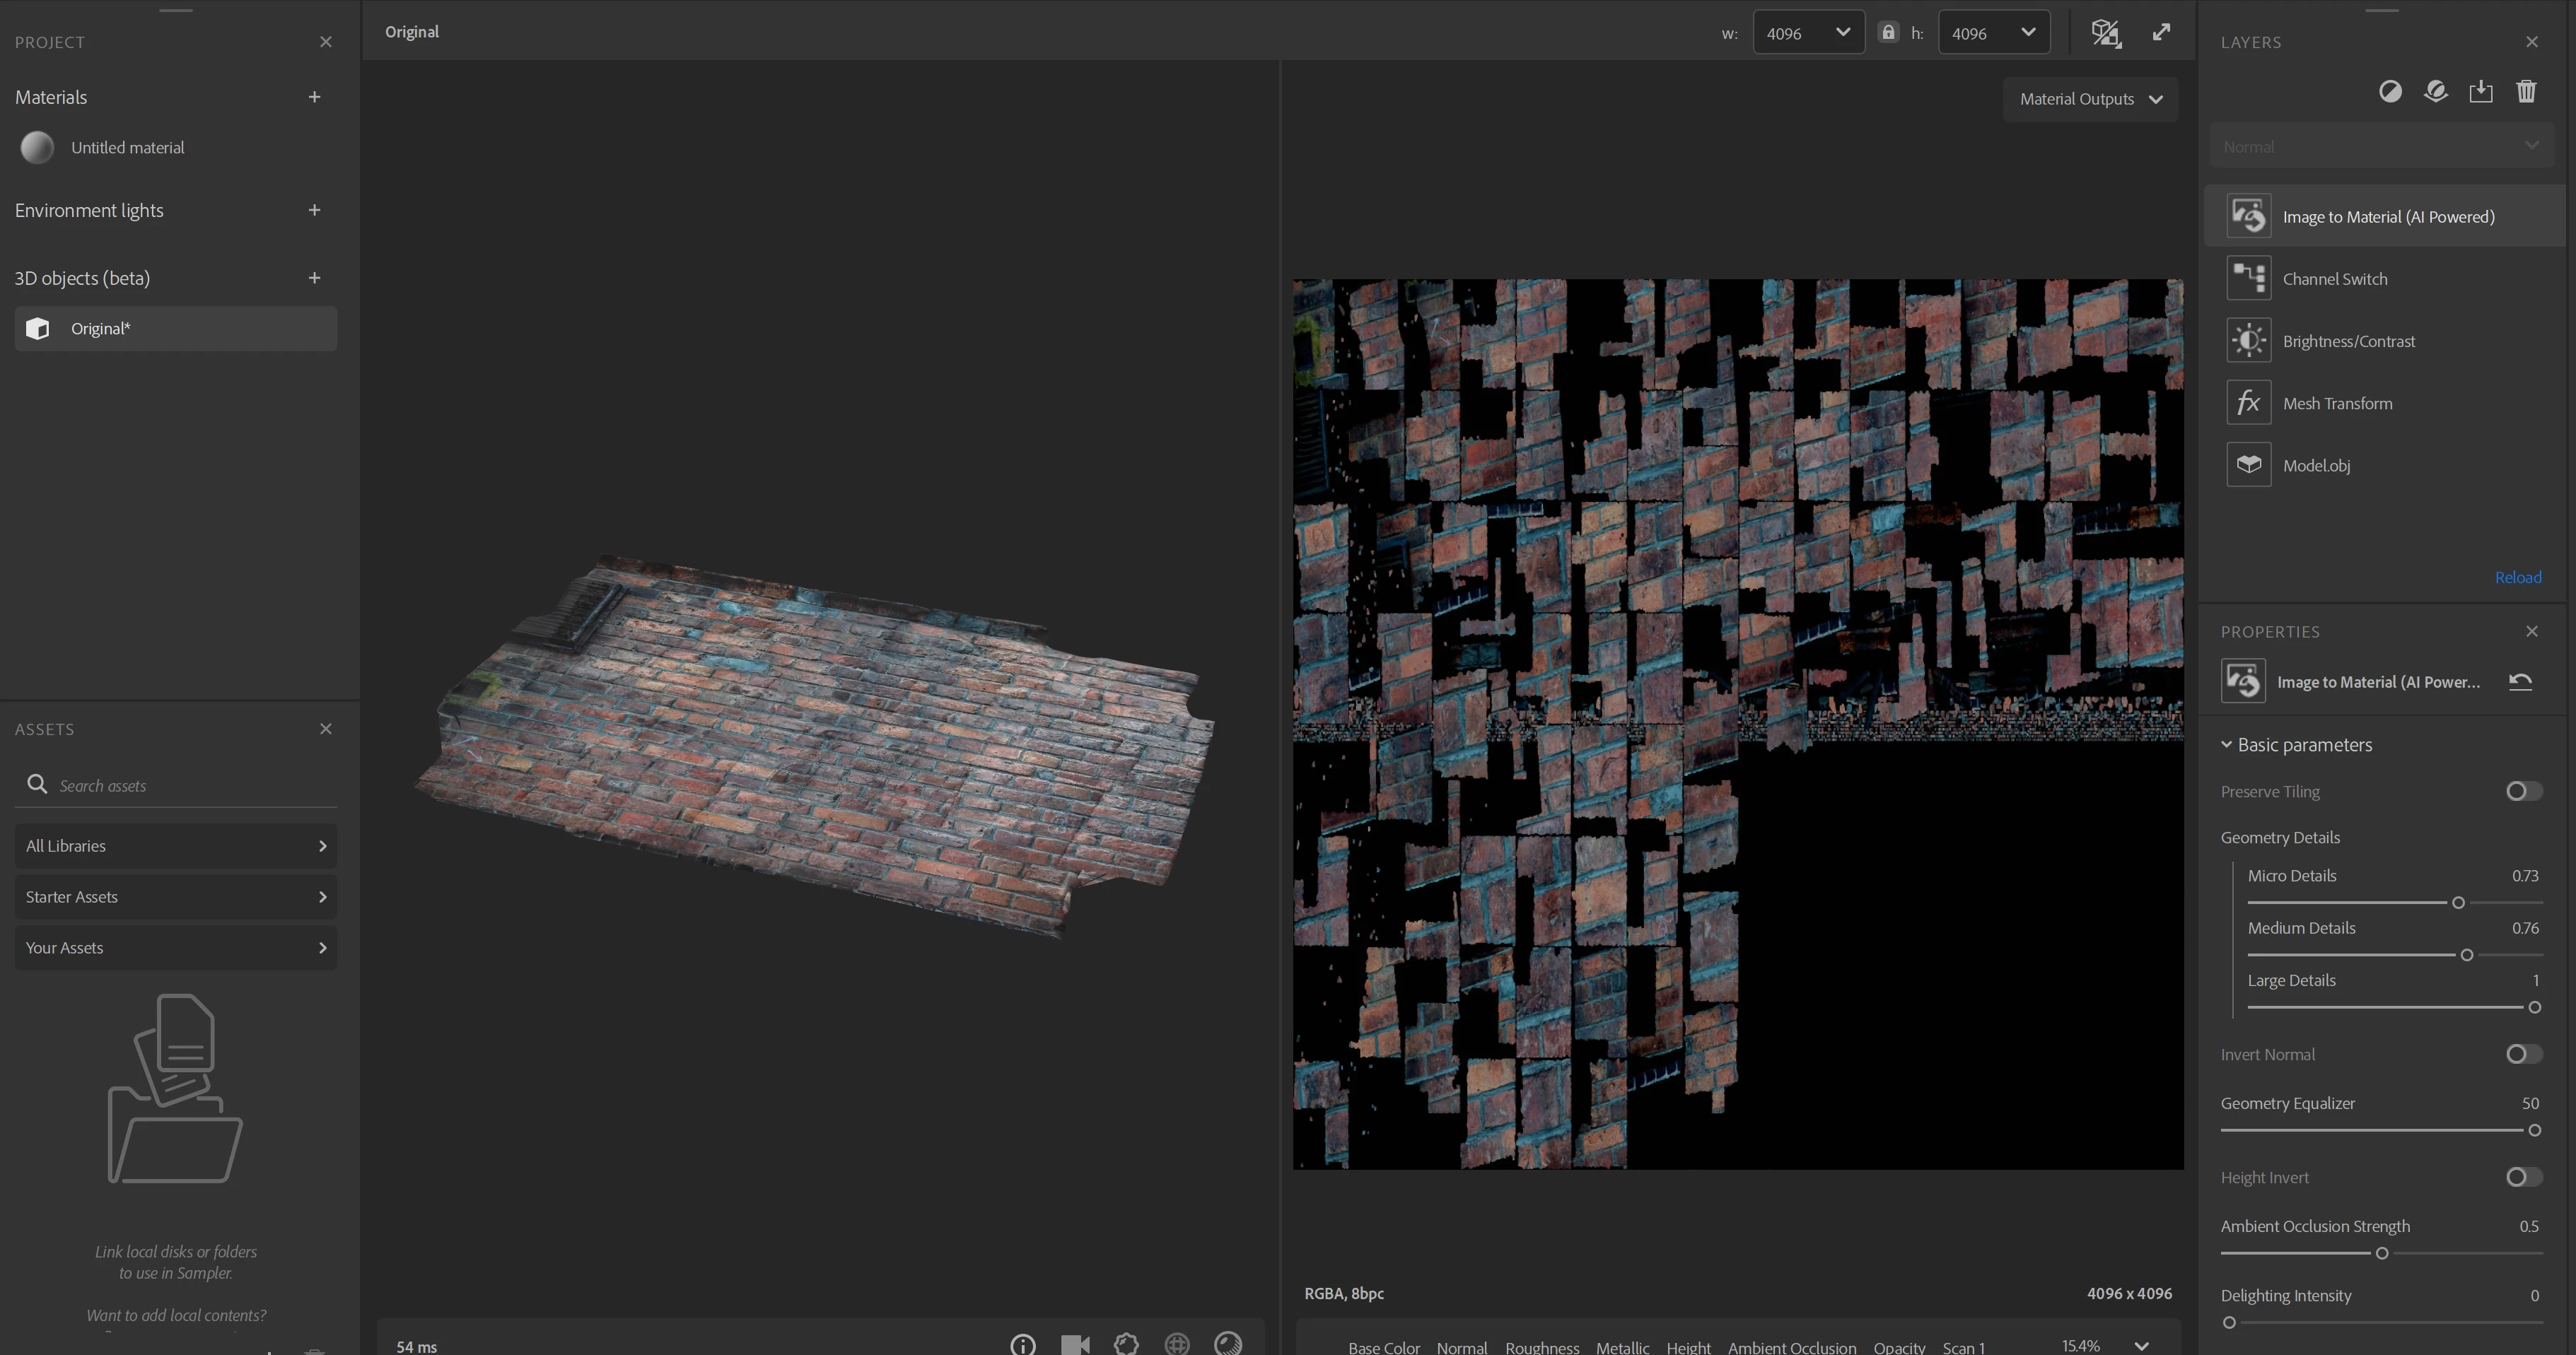Switch to Roughness channel tab
2576x1355 pixels.
(1541, 1347)
